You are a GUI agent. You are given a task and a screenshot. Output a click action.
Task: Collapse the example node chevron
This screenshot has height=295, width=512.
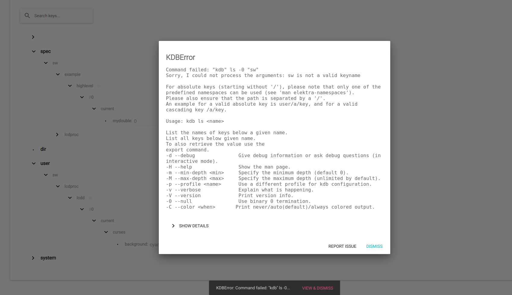(58, 74)
